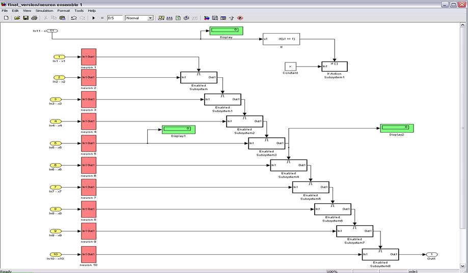
Task: Click the New model icon
Action: coord(6,18)
